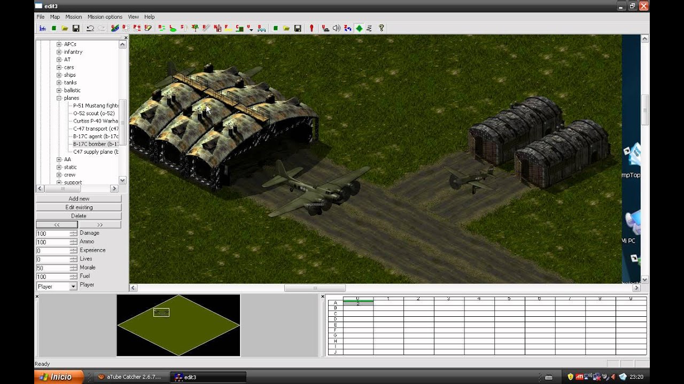Select the V dropdown tool icon

[x=250, y=28]
